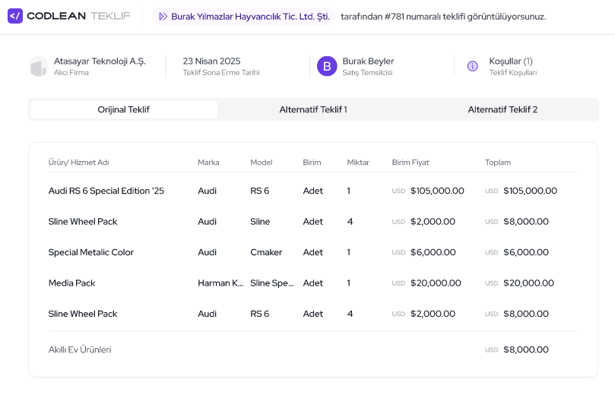The image size is (615, 395).
Task: Click the double-arrow icon beside Burak Yılmazlar
Action: pyautogui.click(x=163, y=17)
